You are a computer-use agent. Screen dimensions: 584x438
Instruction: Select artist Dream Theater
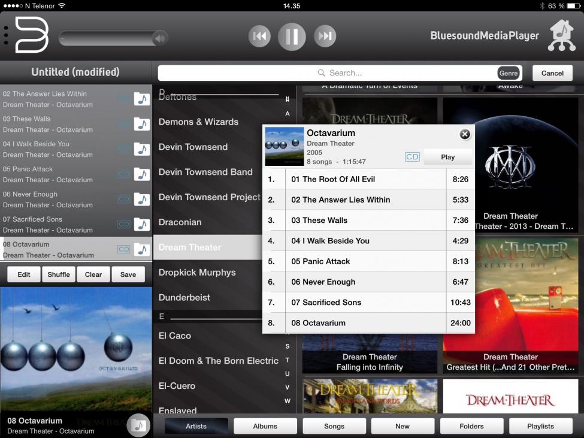208,247
